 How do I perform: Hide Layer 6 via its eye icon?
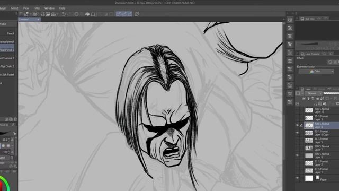pos(297,155)
